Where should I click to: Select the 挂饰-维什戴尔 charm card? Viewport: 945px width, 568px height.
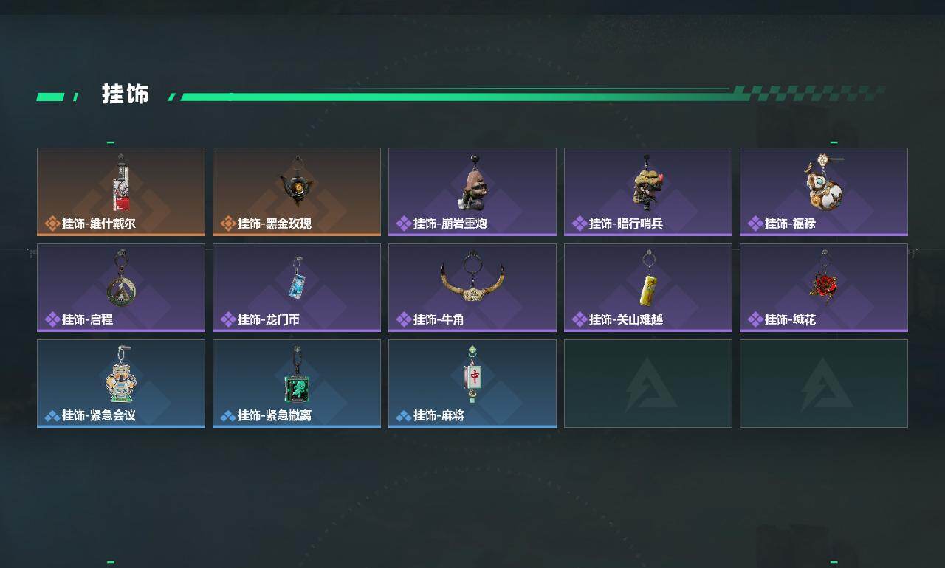[x=121, y=192]
